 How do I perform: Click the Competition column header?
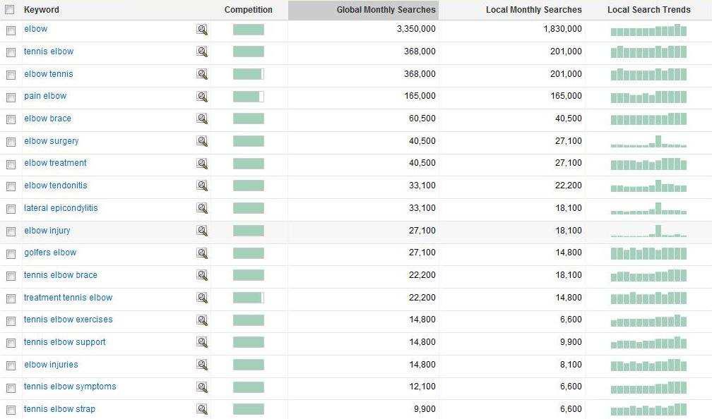[248, 10]
